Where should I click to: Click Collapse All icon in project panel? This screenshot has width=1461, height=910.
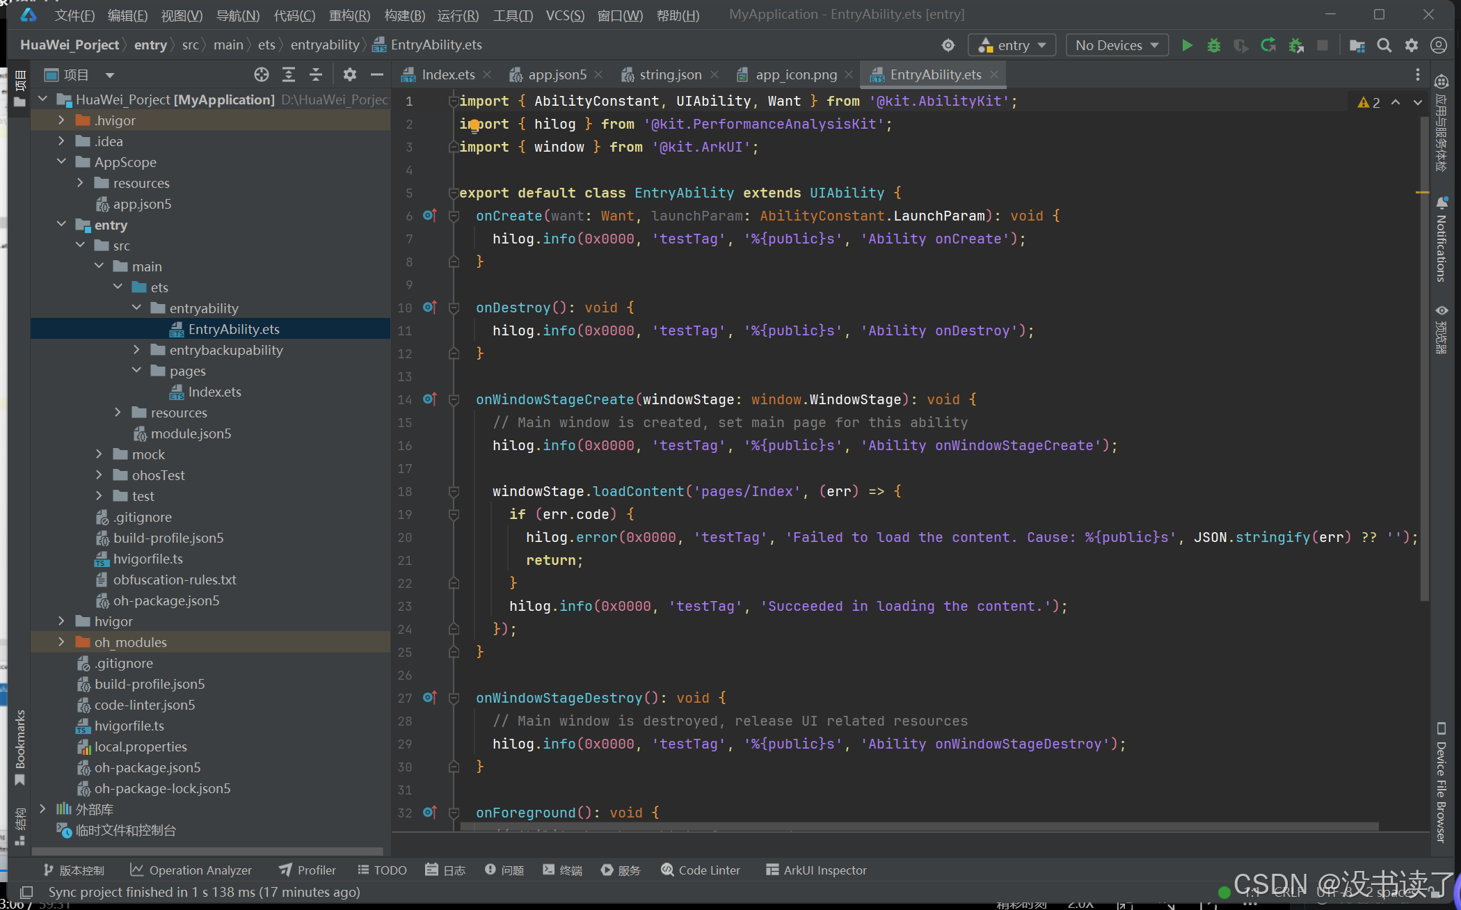click(x=316, y=74)
